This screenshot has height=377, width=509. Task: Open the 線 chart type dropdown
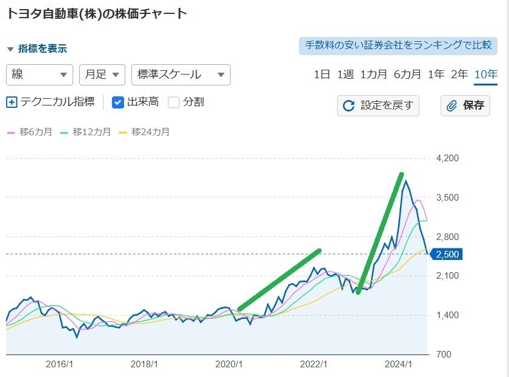pyautogui.click(x=39, y=75)
